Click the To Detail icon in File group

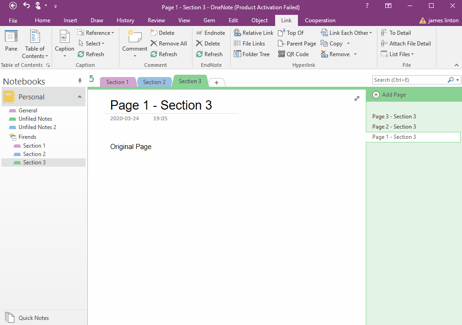pos(396,32)
